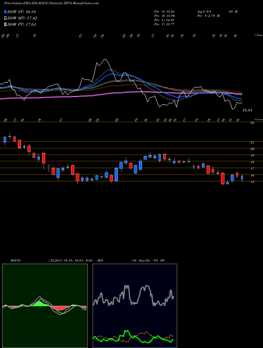
Task: Select the 'DOW PT: 17.61' label
Action: point(22,24)
